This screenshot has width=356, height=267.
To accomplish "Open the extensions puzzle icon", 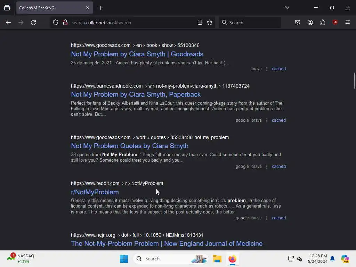I will pyautogui.click(x=323, y=23).
